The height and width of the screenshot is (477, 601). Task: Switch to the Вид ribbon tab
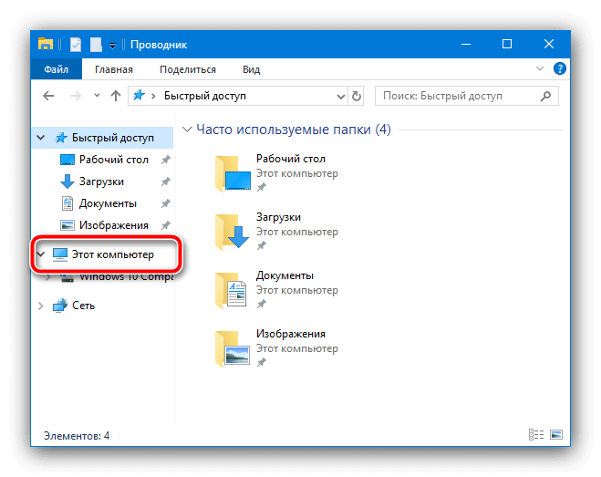[252, 69]
